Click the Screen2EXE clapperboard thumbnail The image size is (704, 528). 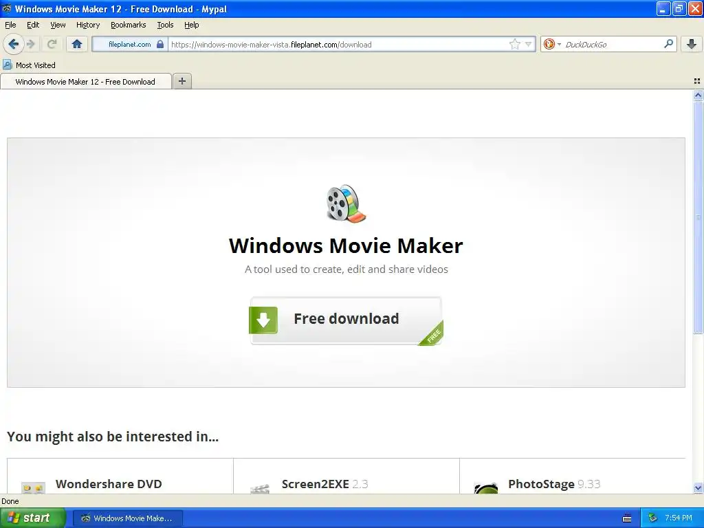(x=259, y=489)
